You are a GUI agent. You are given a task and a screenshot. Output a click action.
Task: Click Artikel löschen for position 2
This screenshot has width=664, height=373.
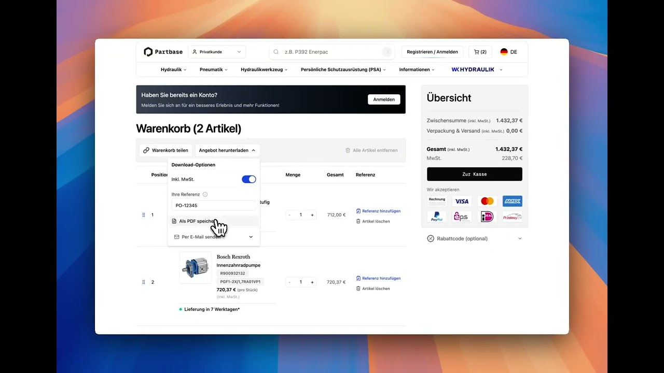click(x=373, y=289)
